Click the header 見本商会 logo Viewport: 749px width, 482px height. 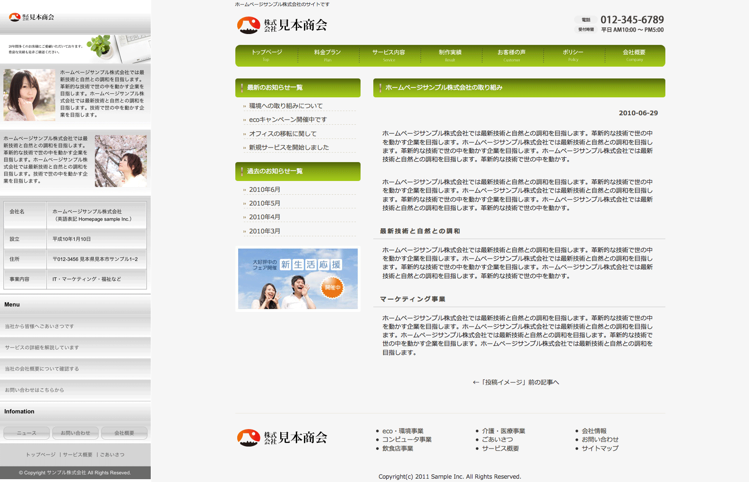pos(282,25)
